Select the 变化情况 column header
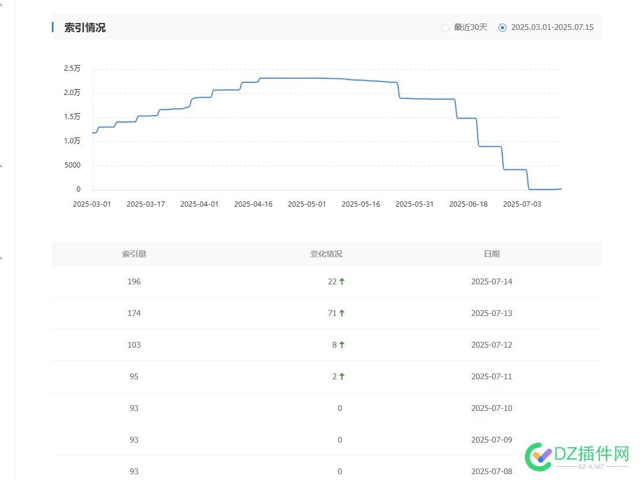Screen dimensions: 640x480 (326, 253)
